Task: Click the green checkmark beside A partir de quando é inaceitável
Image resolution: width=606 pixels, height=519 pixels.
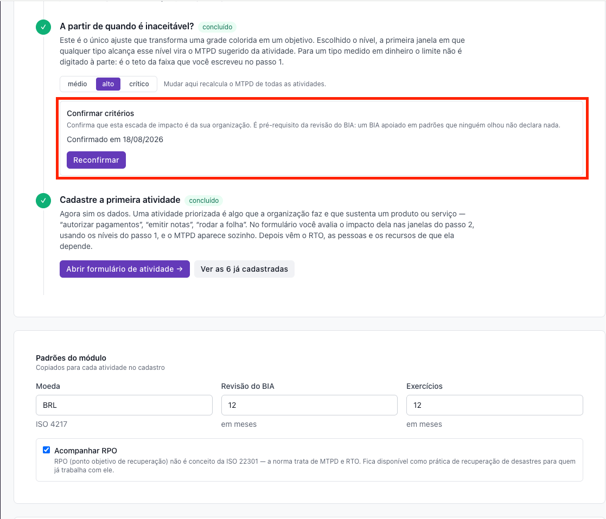Action: click(43, 27)
